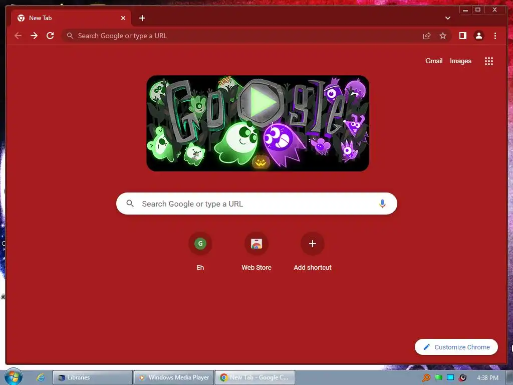Image resolution: width=513 pixels, height=385 pixels.
Task: Reload the page with refresh icon
Action: [50, 36]
